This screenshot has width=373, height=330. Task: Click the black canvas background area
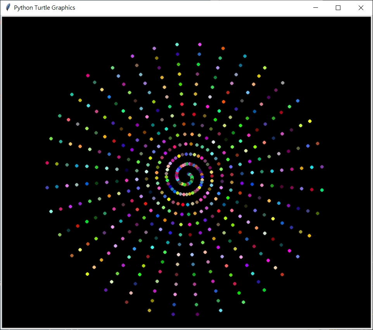[x=39, y=272]
